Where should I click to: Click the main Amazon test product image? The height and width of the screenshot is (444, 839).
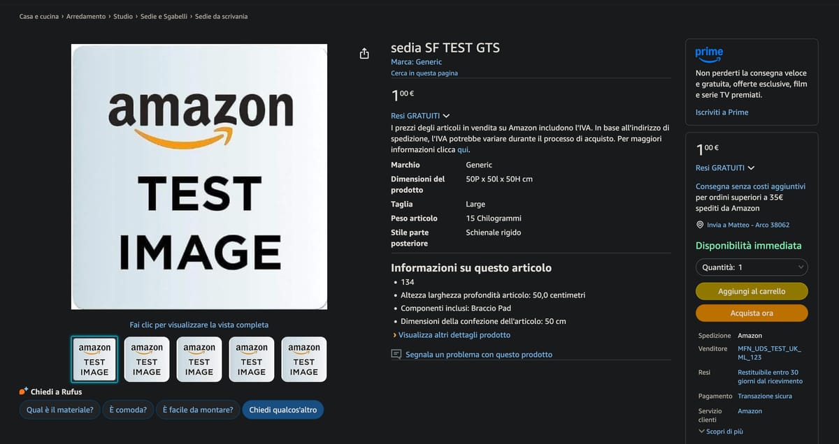click(x=199, y=177)
